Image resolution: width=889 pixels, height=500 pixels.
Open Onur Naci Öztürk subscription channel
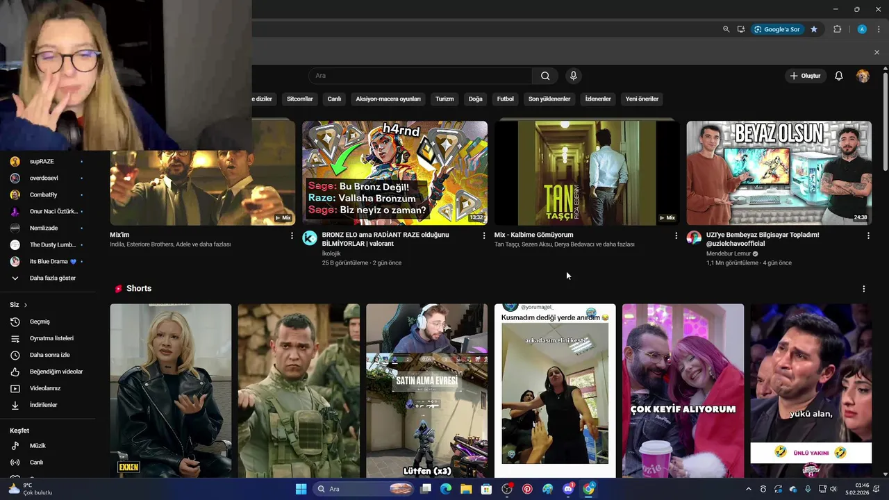pyautogui.click(x=47, y=211)
